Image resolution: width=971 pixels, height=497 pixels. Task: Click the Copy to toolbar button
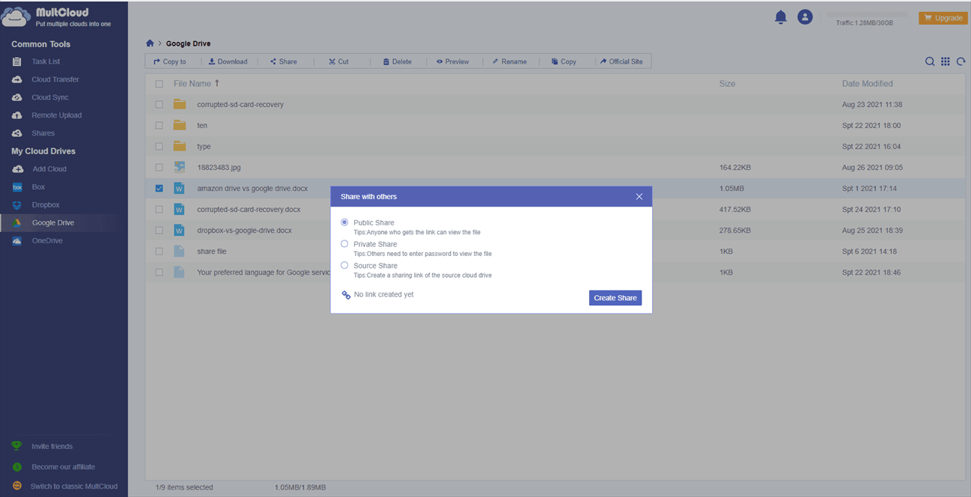tap(170, 61)
